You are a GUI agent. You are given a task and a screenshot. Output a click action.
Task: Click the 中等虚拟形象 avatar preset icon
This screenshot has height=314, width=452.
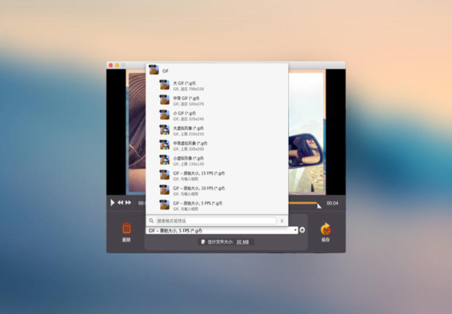pos(164,145)
